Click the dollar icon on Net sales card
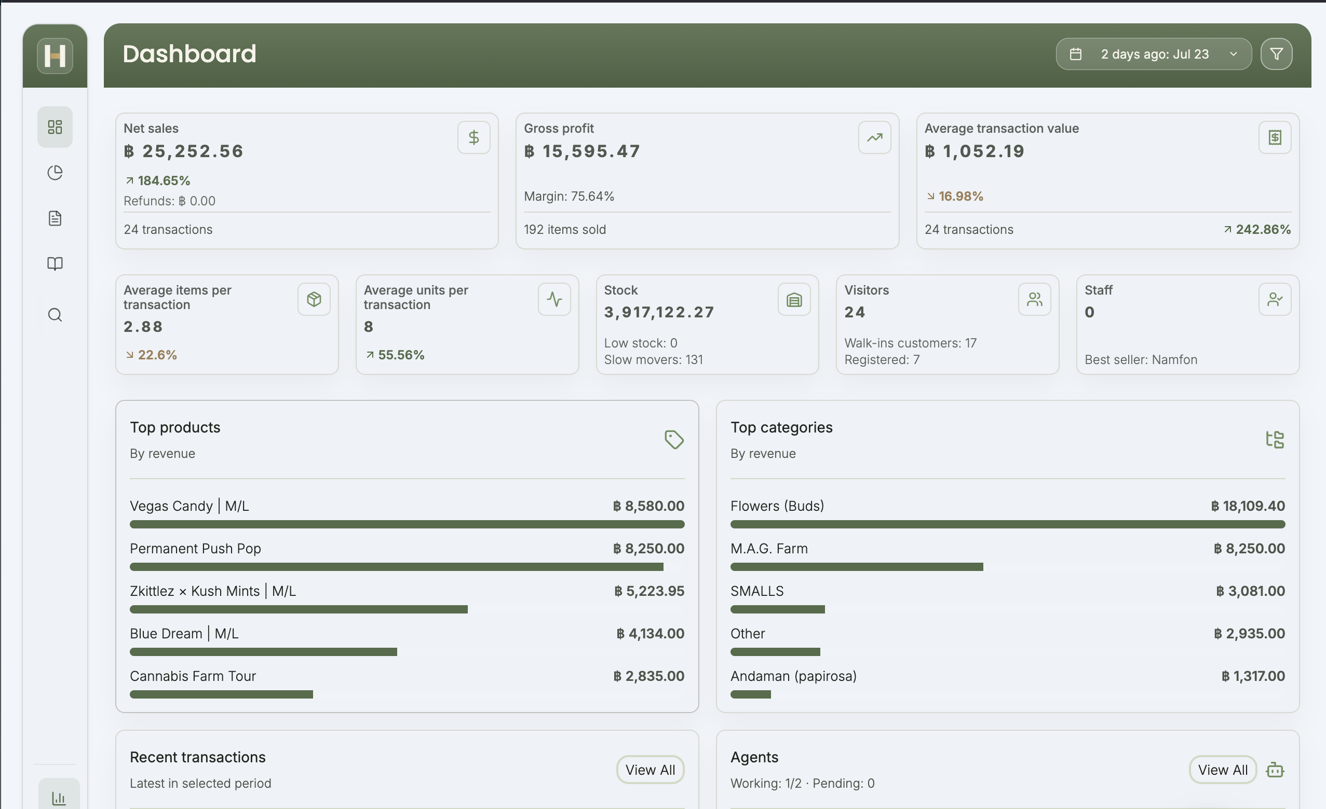Image resolution: width=1326 pixels, height=809 pixels. pyautogui.click(x=473, y=137)
